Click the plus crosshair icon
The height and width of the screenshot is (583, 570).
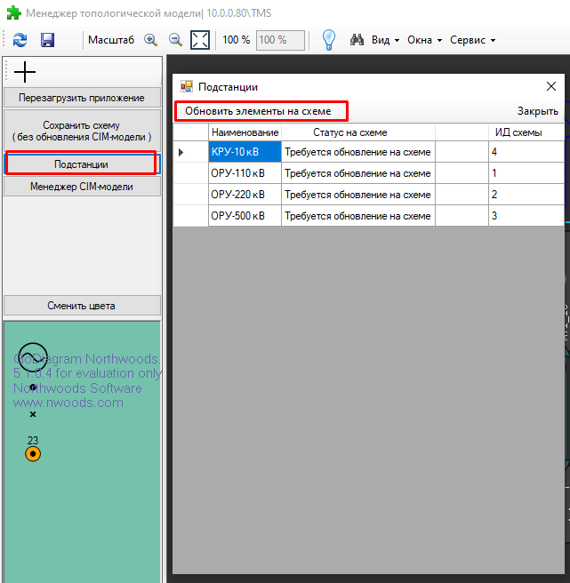pos(25,73)
